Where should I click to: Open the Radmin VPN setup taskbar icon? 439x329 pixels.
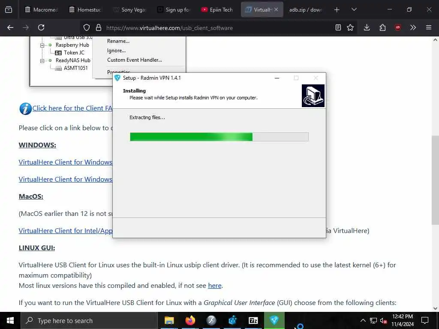click(x=274, y=320)
